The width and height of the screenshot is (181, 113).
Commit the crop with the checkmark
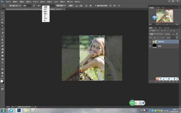119,5
